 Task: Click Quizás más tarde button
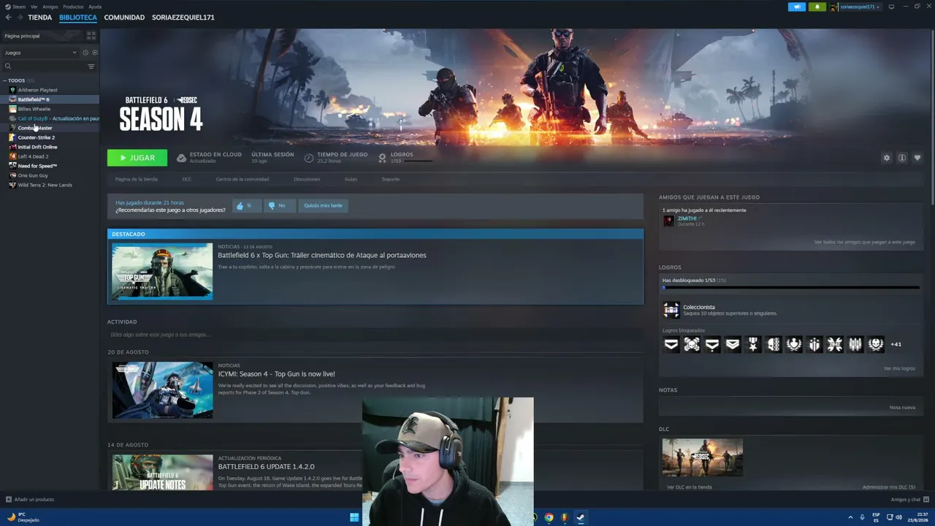click(x=323, y=206)
